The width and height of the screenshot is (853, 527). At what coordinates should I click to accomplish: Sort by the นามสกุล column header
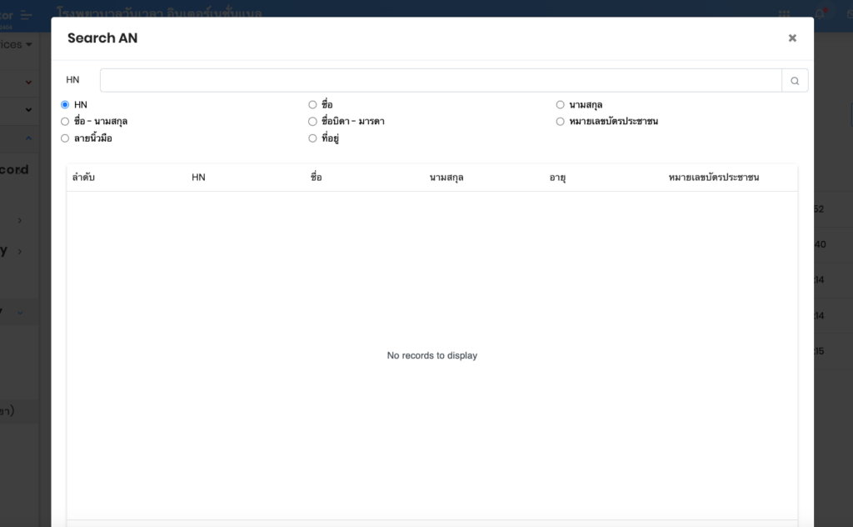(446, 178)
